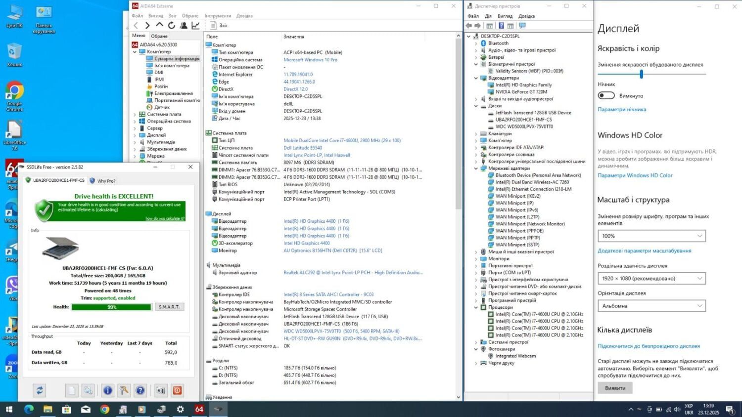Open the Інструменти menu in AIDA64
The width and height of the screenshot is (742, 417).
pos(218,16)
